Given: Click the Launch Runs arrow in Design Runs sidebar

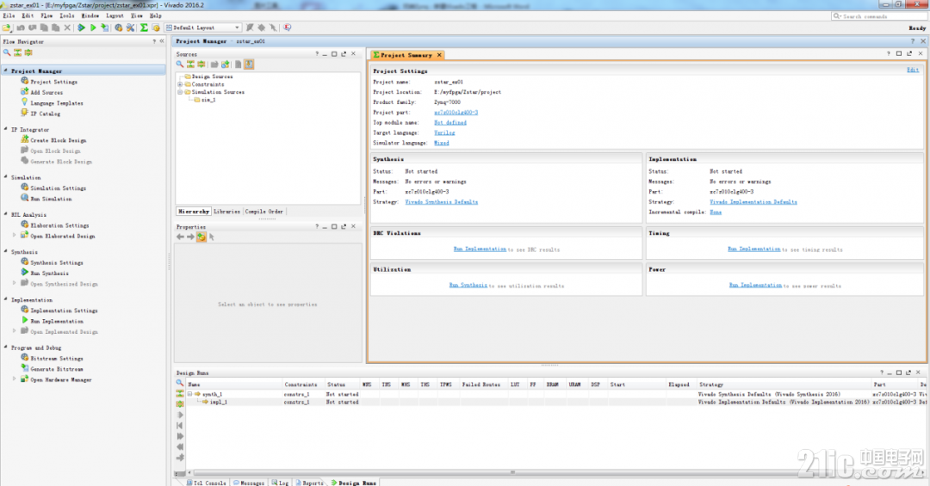Looking at the screenshot, I should coord(180,415).
